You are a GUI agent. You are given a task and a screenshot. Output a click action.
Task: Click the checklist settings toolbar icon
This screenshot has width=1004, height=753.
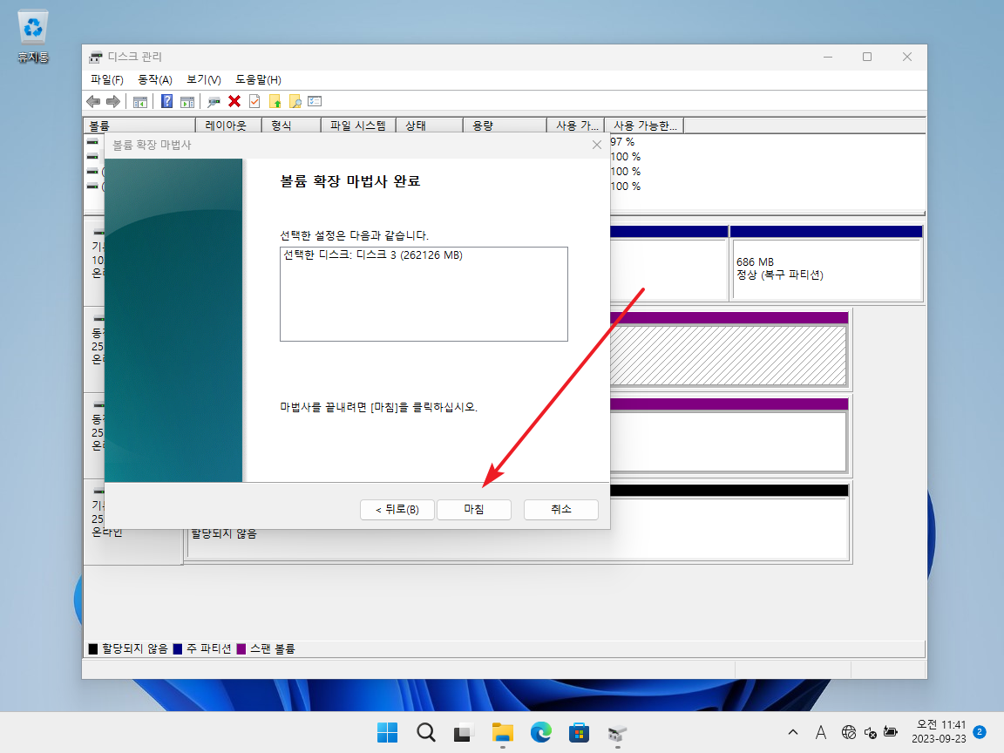point(315,101)
